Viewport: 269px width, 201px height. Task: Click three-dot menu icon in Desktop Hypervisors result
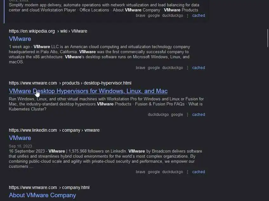click(x=187, y=115)
